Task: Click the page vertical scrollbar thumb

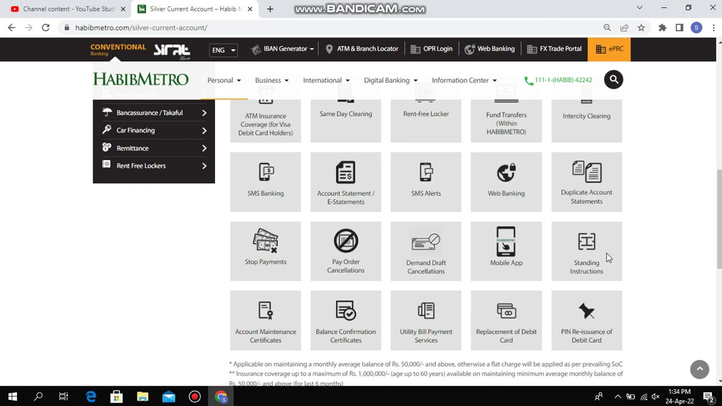Action: [x=718, y=219]
